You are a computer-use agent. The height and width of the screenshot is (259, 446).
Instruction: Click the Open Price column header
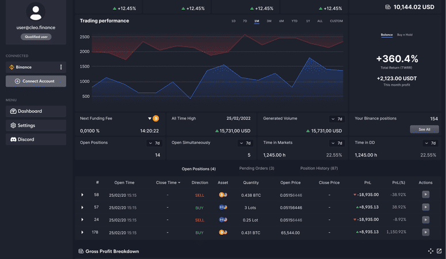tap(291, 182)
